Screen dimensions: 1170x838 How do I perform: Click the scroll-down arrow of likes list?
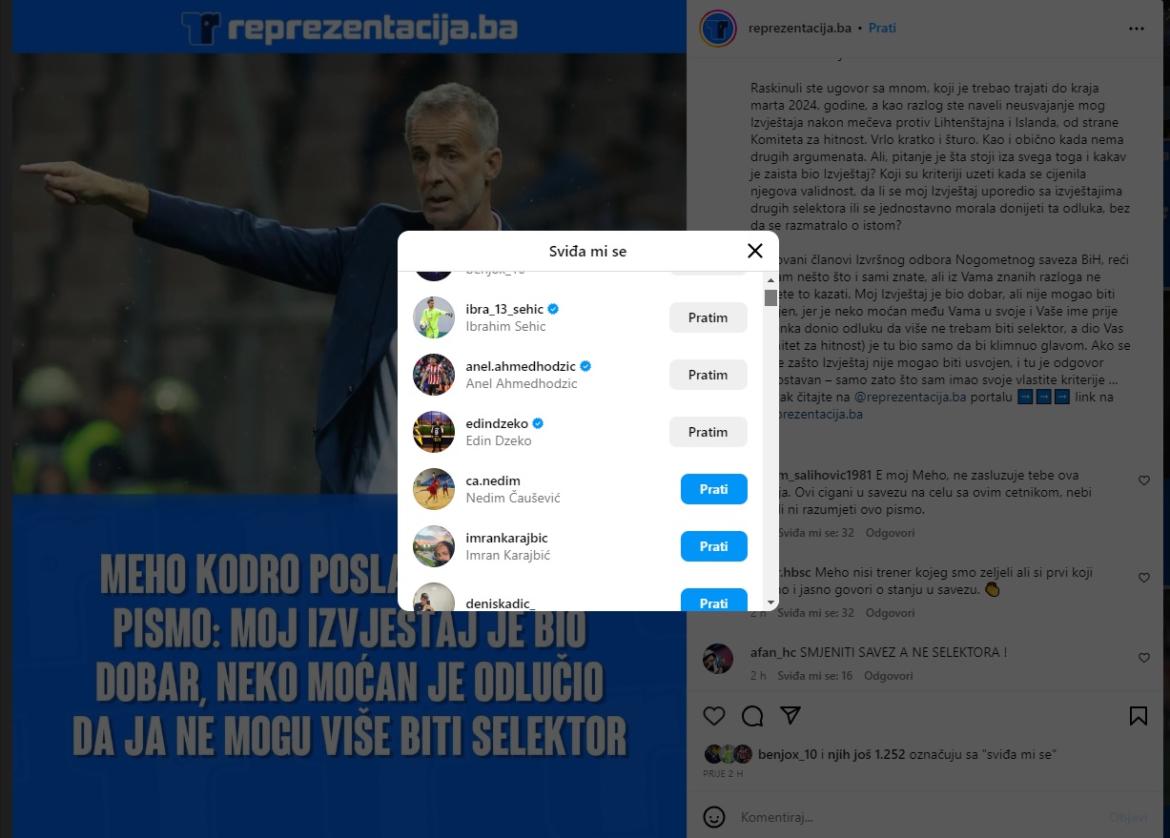[x=770, y=603]
